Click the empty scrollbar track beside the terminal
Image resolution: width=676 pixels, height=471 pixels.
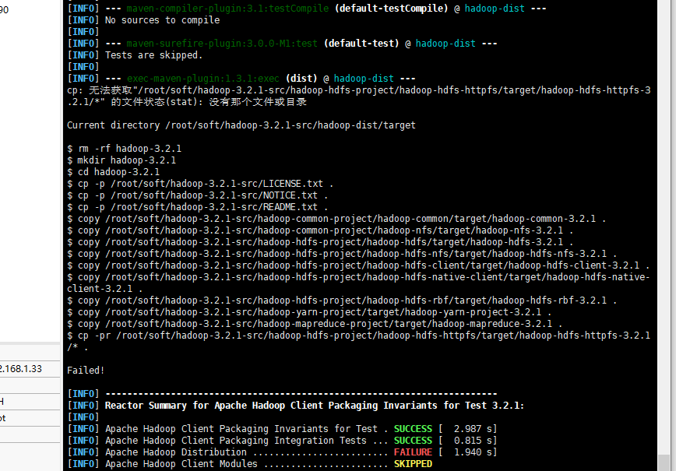point(663,234)
